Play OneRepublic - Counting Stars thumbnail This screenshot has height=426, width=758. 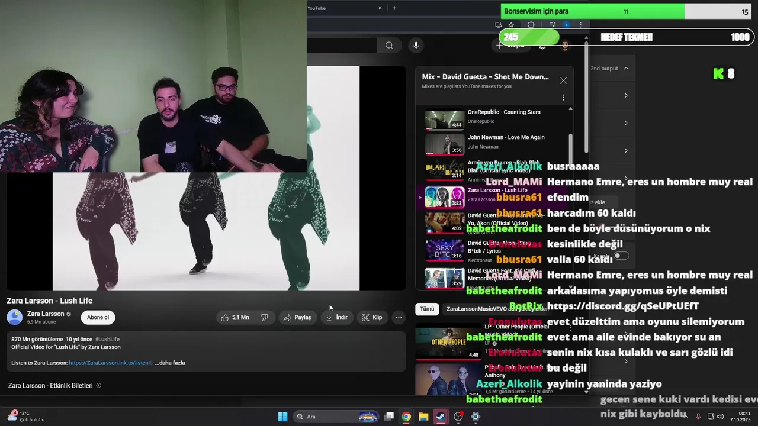pos(445,120)
